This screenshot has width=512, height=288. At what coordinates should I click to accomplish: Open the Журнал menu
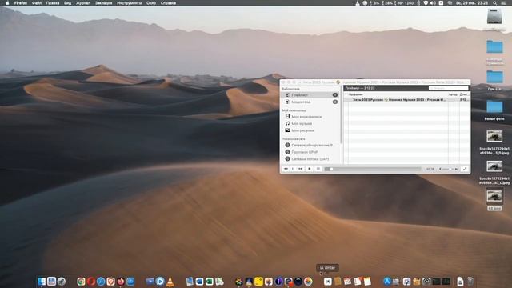pos(83,3)
